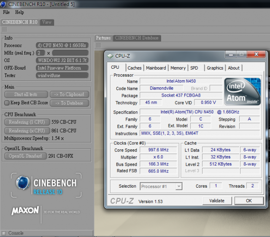This screenshot has height=237, width=270.
Task: Click the To Clipboard button
Action: click(x=70, y=94)
